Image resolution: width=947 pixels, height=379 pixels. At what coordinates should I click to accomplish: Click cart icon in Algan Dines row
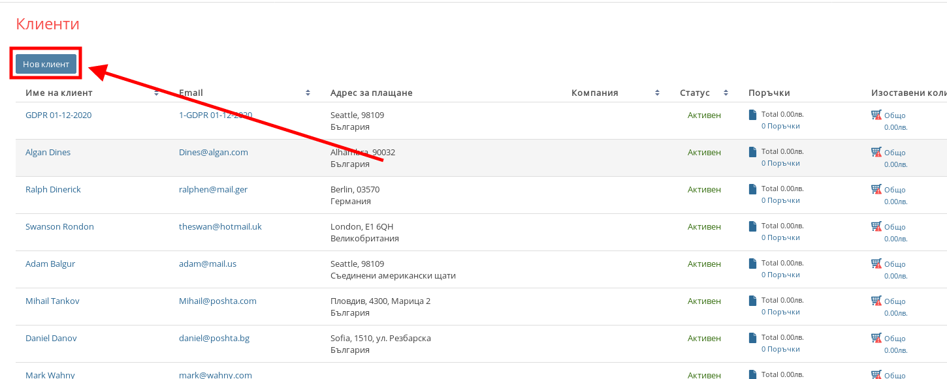pos(876,152)
